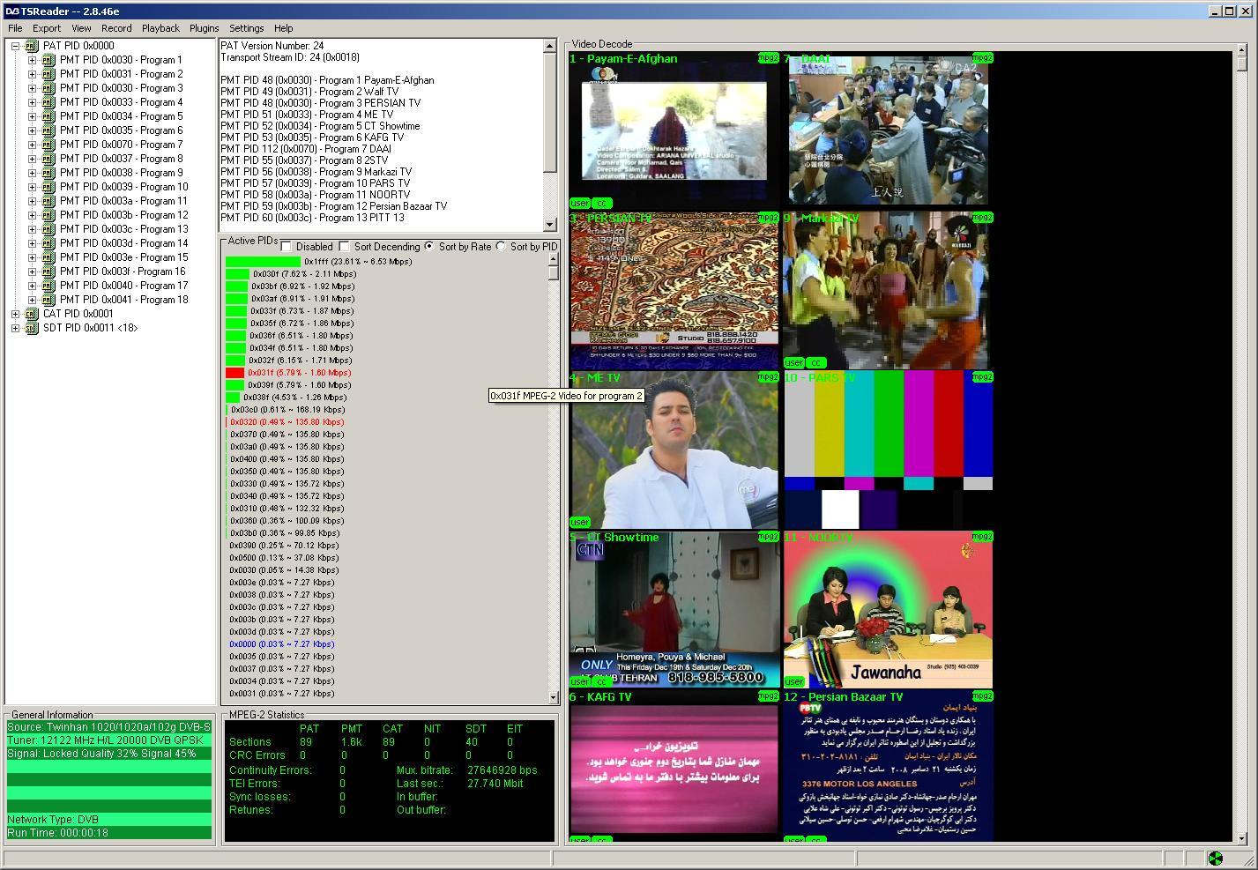This screenshot has width=1258, height=870.
Task: Open the Playback menu
Action: (160, 28)
